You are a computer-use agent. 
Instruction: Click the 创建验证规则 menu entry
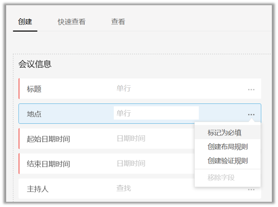pyautogui.click(x=227, y=161)
